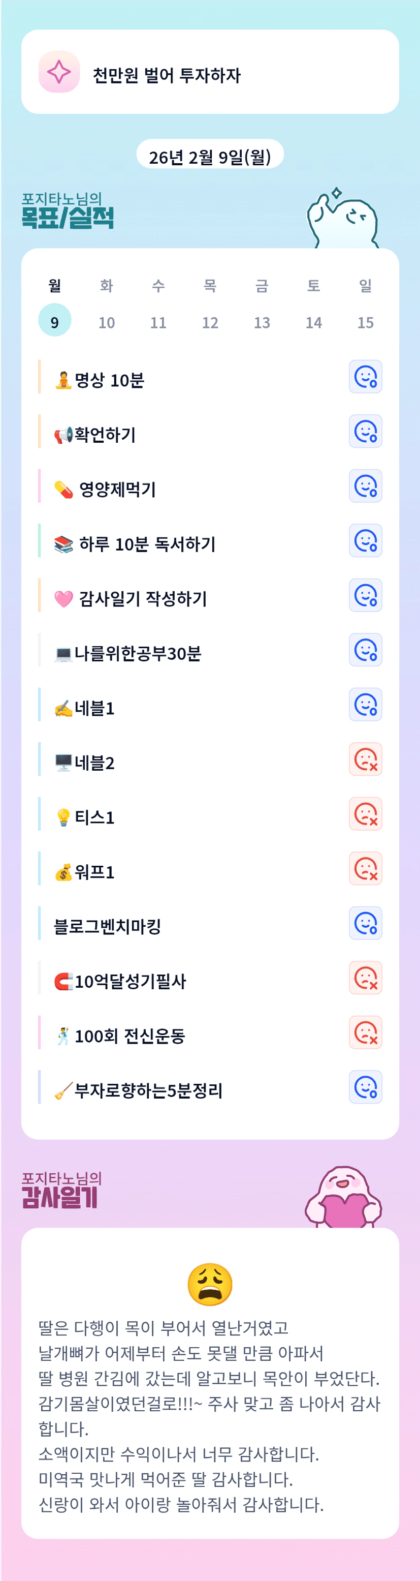Click the 감사일기 작성하기 goal
420x1581 pixels.
(x=143, y=598)
